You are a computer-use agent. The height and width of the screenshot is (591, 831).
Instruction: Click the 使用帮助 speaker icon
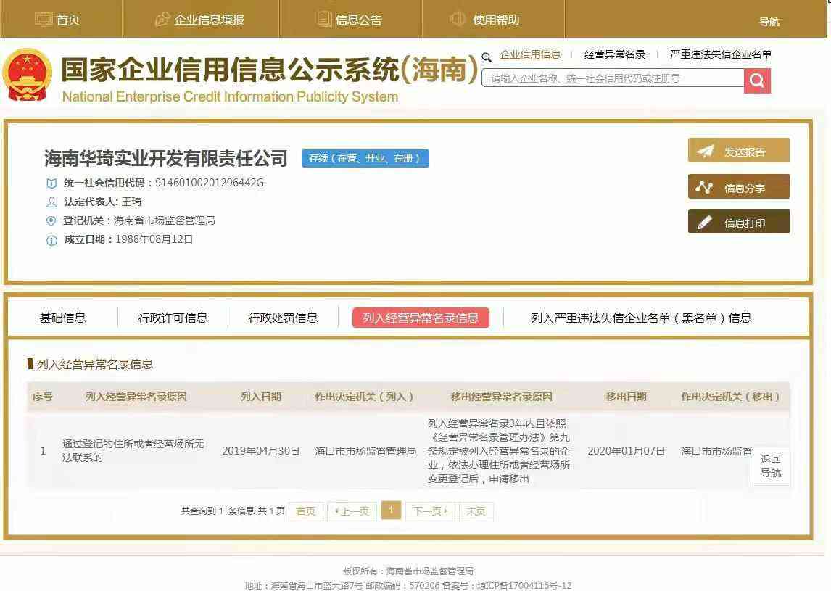[x=458, y=20]
